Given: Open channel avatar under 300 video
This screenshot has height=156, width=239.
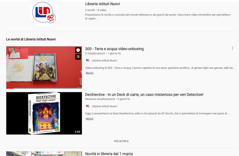Looking at the screenshot, I should tap(88, 61).
